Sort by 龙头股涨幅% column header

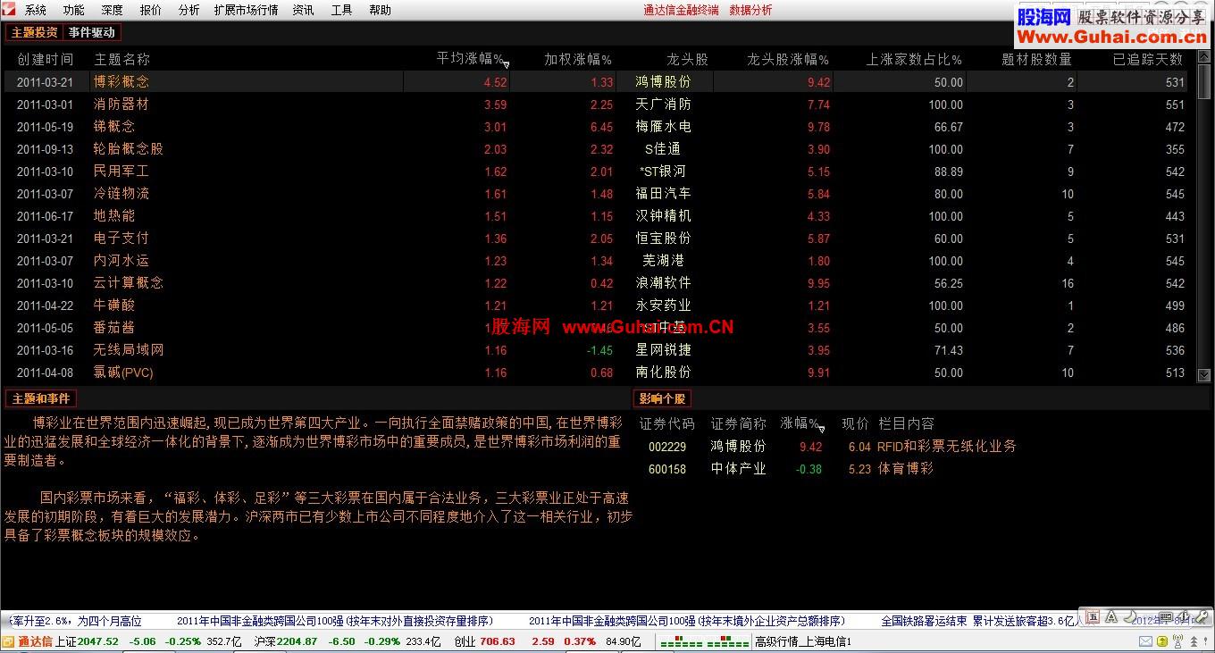pyautogui.click(x=788, y=59)
